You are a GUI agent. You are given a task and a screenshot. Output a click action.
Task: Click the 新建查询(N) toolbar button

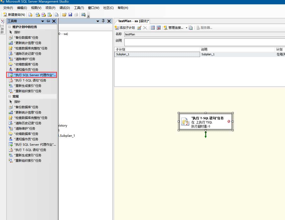click(x=14, y=15)
